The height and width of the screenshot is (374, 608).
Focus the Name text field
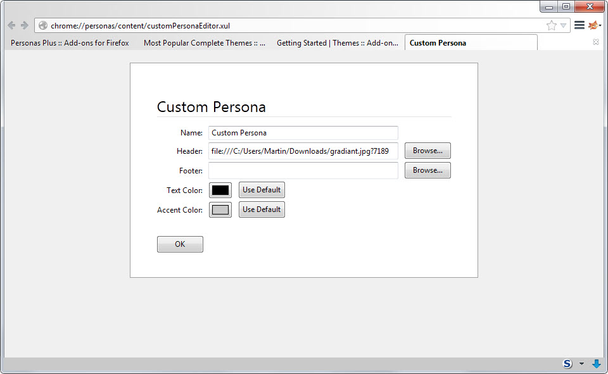tap(303, 133)
